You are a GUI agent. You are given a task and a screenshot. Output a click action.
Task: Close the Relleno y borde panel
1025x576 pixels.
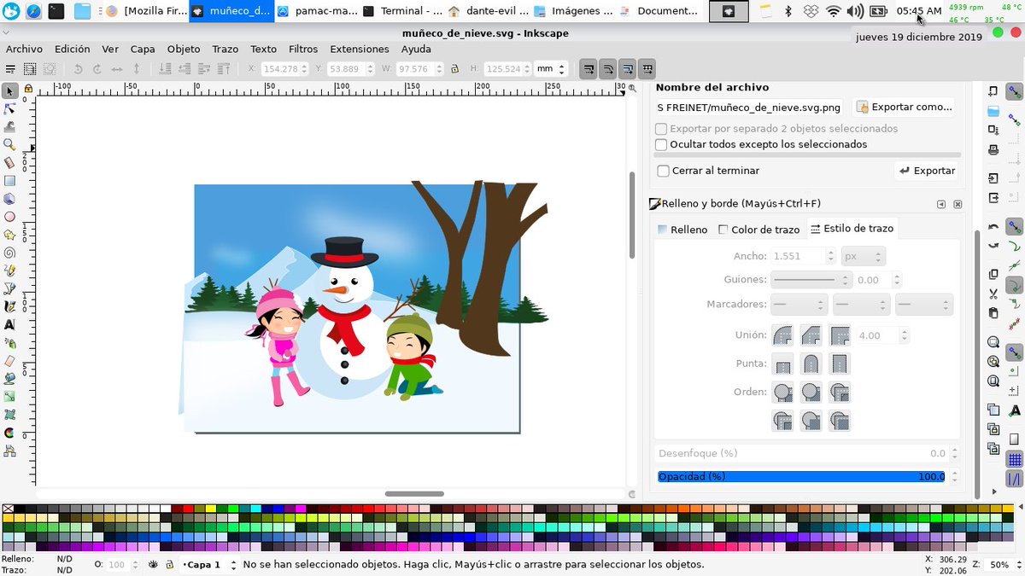pyautogui.click(x=958, y=205)
